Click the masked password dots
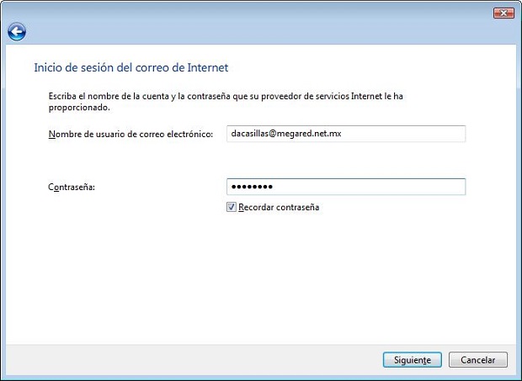Viewport: 522px width, 381px height. [252, 187]
